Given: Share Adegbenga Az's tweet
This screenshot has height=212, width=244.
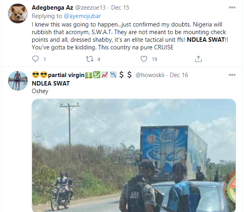Looking at the screenshot, I should point(198,59).
